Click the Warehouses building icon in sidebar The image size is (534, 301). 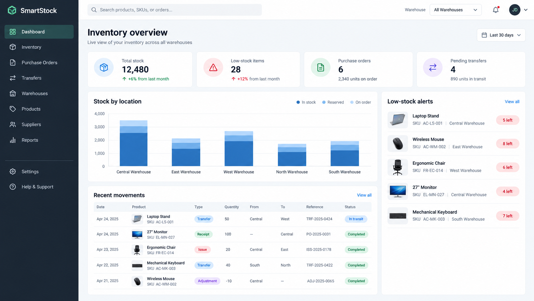[x=13, y=93]
